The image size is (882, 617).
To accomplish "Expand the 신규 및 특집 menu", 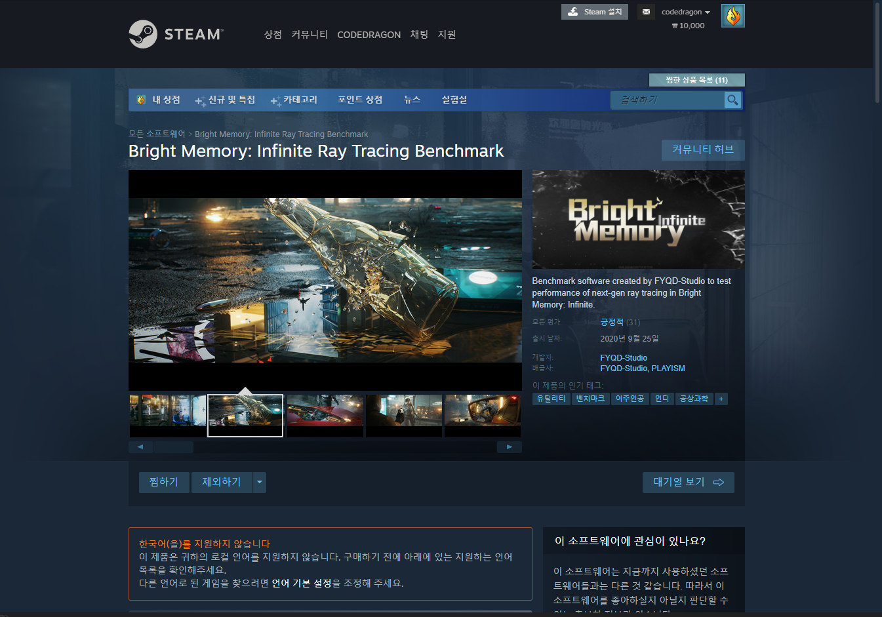I will pos(226,100).
